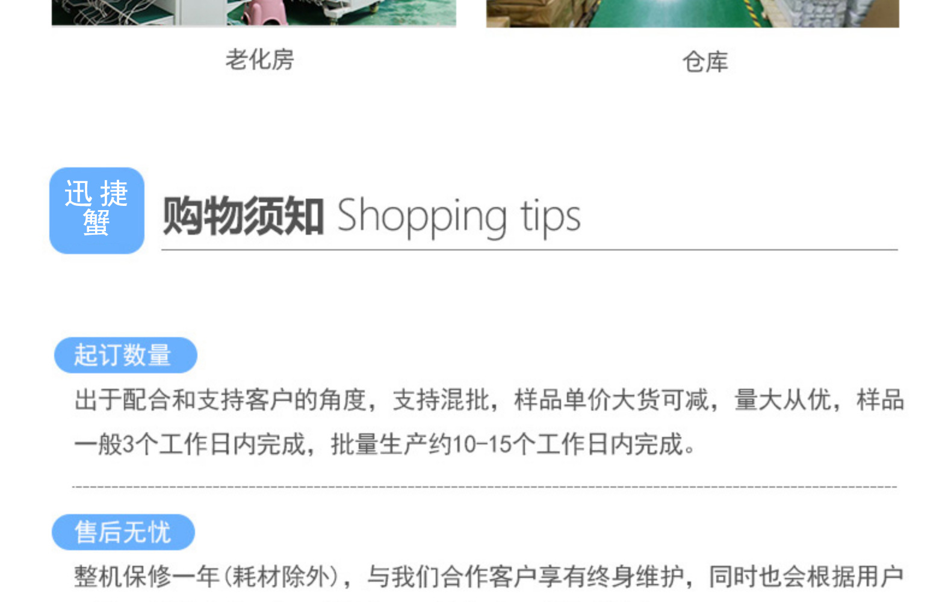This screenshot has width=951, height=602.
Task: Click the paragraph starting 出于配合和支持客户
Action: coord(489,422)
